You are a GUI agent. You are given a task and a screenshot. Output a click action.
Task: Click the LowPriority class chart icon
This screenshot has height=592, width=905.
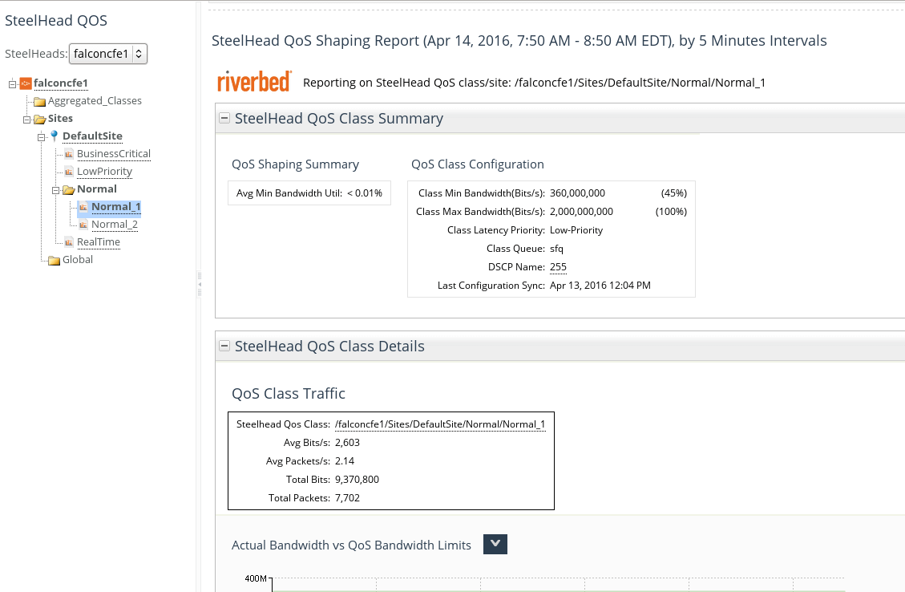pos(69,172)
